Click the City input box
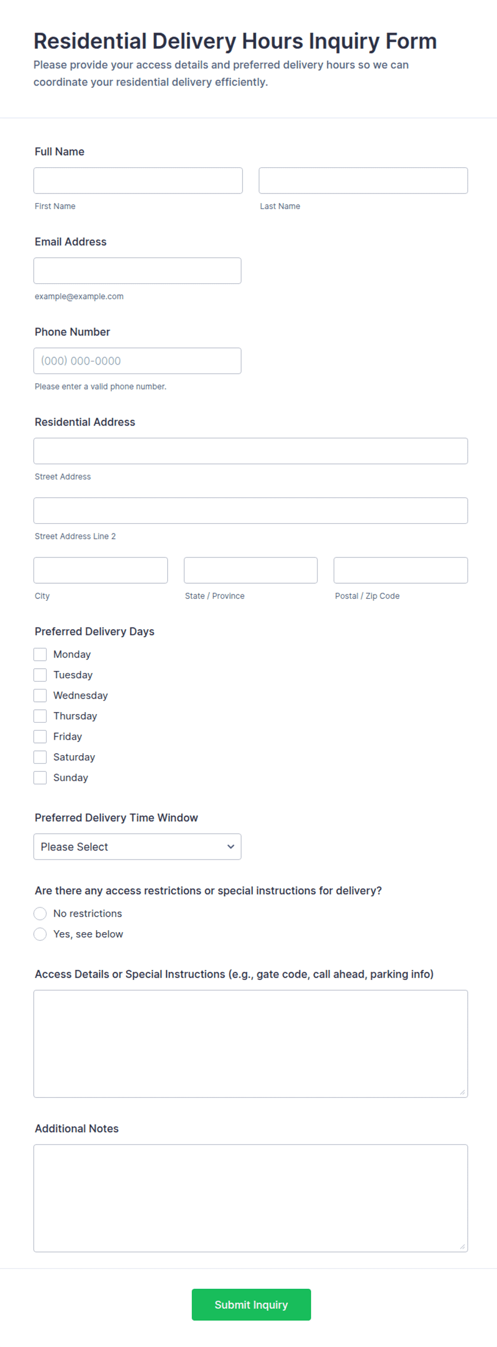Screen dimensions: 497x1347 (100, 570)
